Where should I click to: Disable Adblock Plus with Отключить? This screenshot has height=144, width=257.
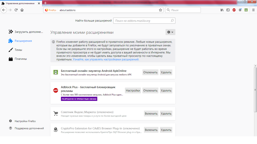[150, 90]
